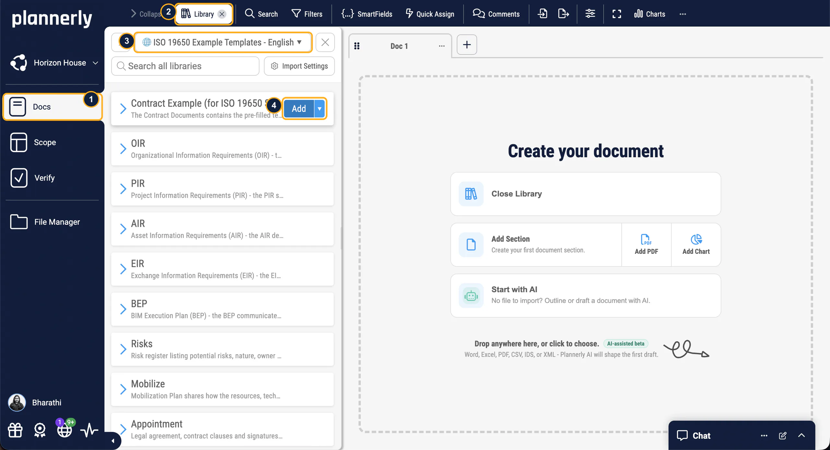Click the activity pulse icon in sidebar footer
Viewport: 830px width, 450px height.
(x=89, y=431)
